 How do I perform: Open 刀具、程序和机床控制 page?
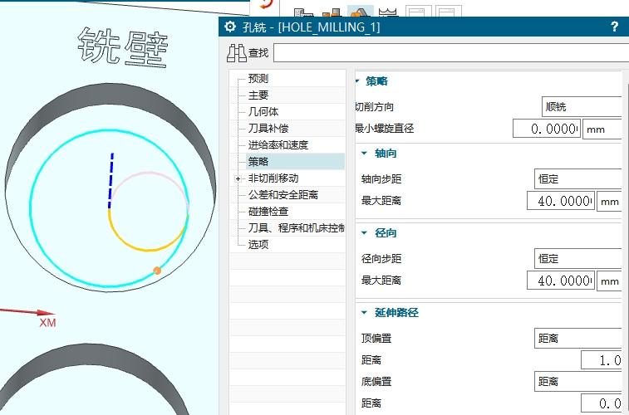coord(296,228)
